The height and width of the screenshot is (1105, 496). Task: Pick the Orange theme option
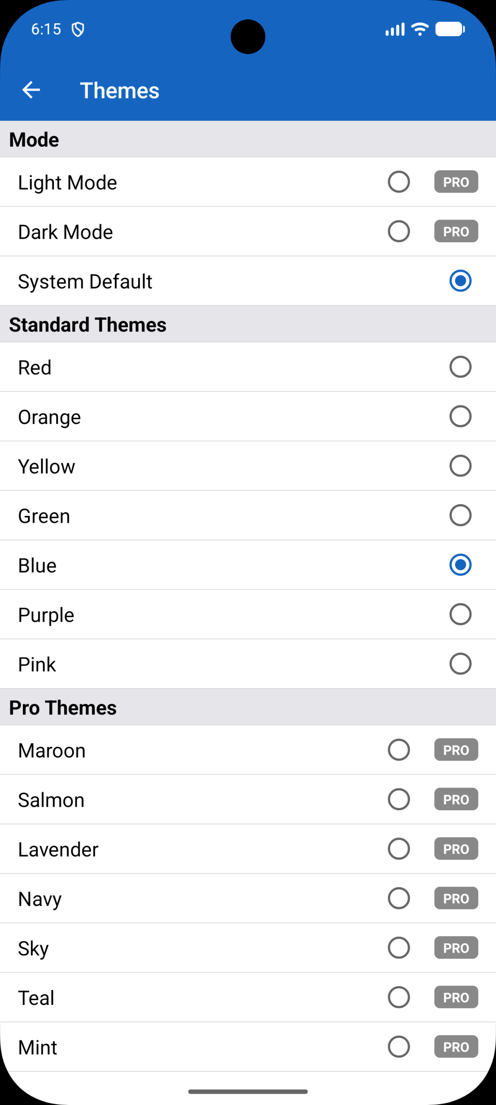(x=460, y=417)
